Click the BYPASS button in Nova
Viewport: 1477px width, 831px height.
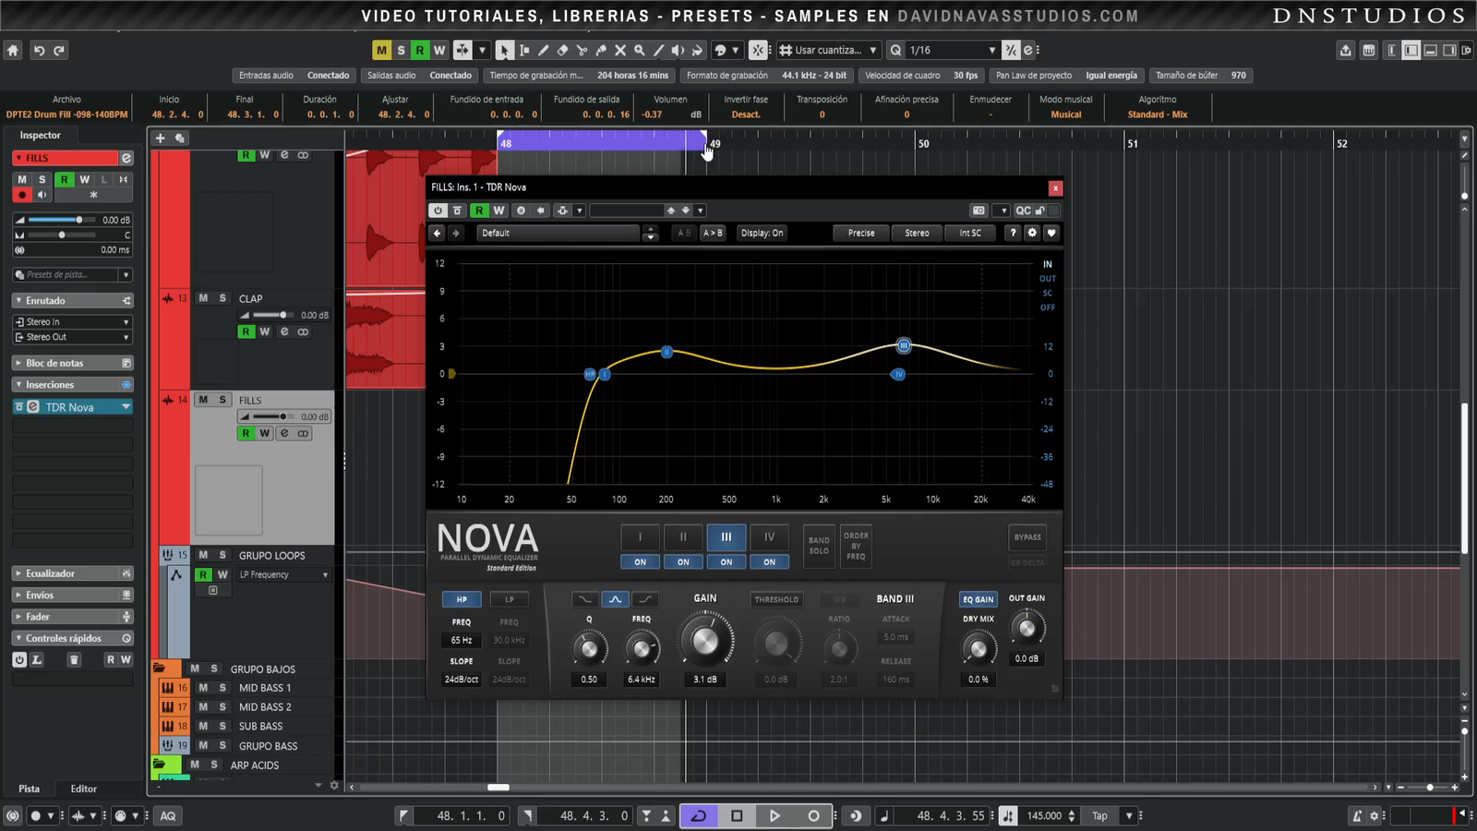coord(1027,537)
